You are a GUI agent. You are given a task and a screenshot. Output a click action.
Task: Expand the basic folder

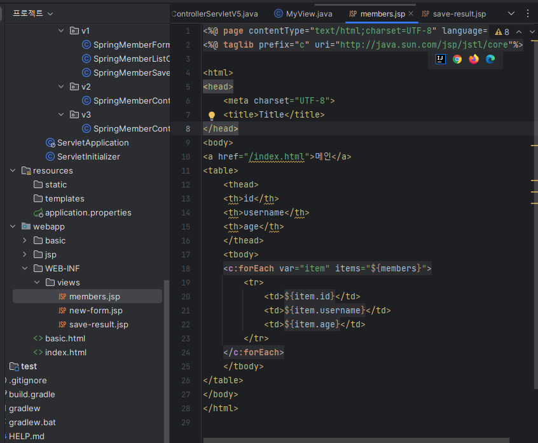point(25,240)
